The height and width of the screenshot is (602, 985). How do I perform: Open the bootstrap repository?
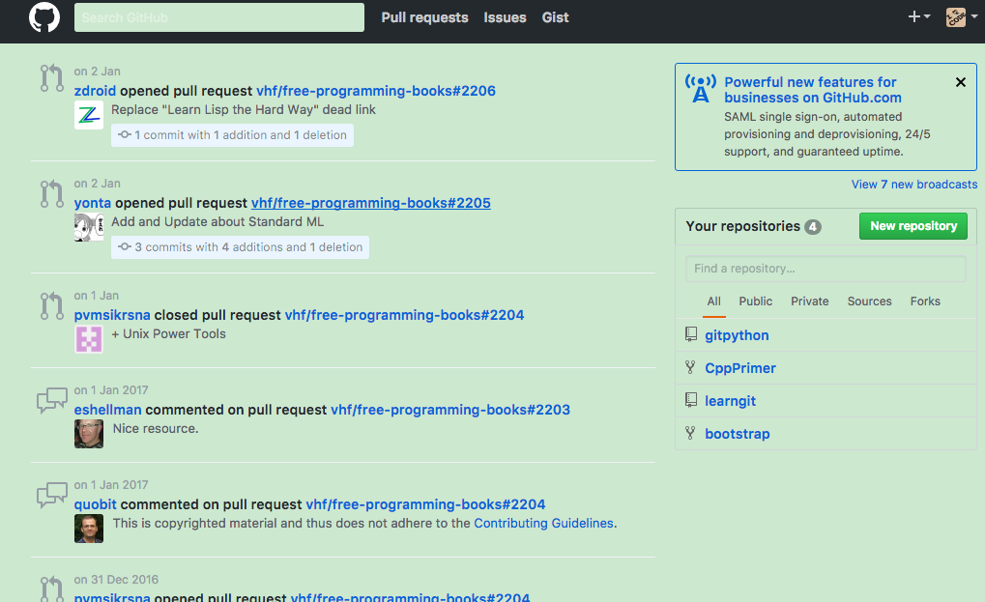click(737, 434)
